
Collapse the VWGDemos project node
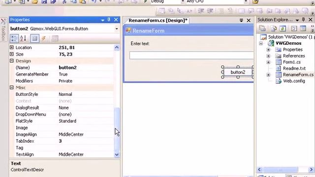pyautogui.click(x=261, y=43)
